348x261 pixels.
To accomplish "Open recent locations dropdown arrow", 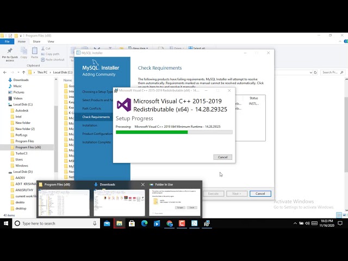I will [18, 72].
